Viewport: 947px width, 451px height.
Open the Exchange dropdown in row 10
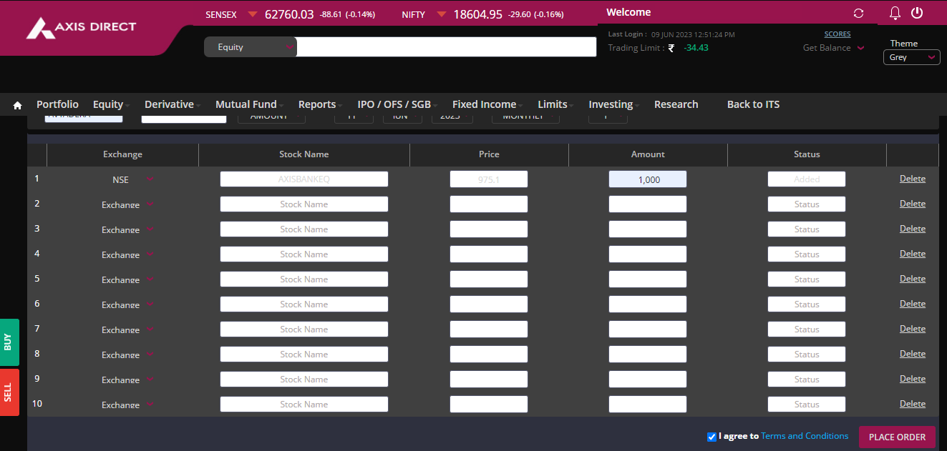(x=127, y=405)
